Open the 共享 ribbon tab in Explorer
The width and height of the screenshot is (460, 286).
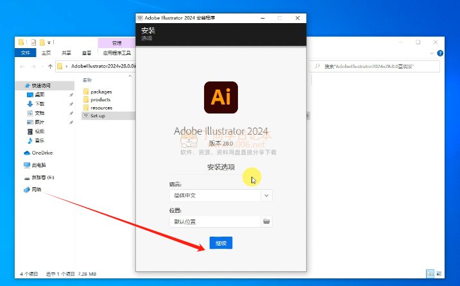66,53
